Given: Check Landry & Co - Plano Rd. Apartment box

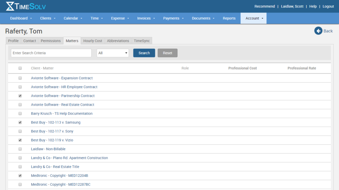Looking at the screenshot, I should point(20,158).
